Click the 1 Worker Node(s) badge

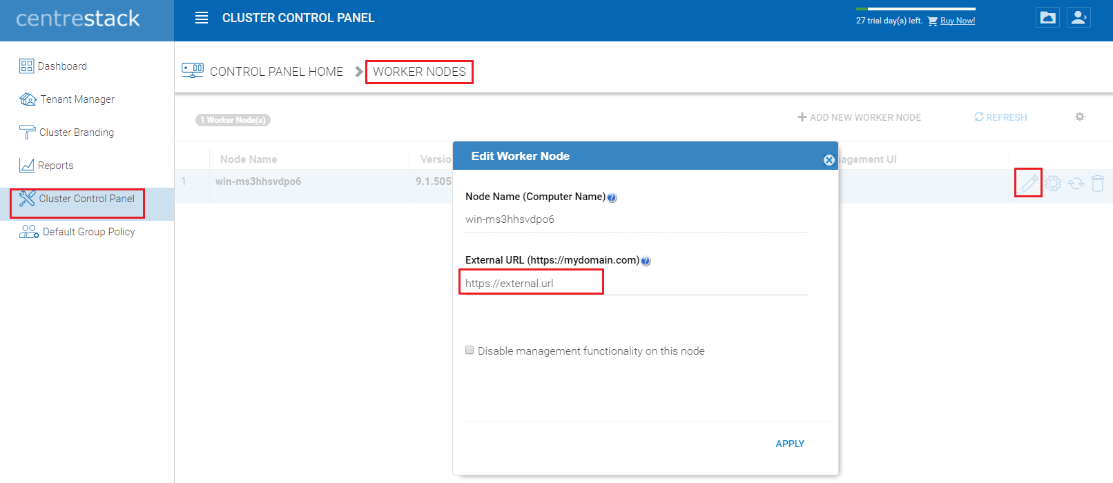click(233, 120)
